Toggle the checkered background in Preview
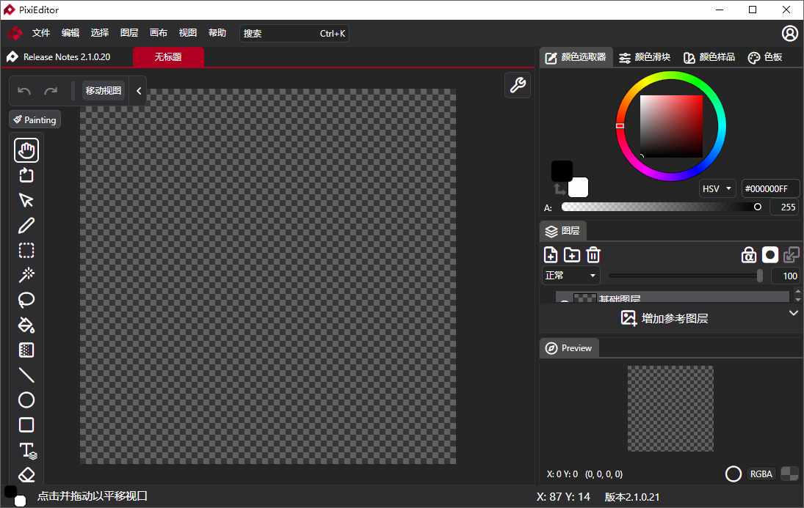Screen dimensions: 804x508 tap(789, 474)
